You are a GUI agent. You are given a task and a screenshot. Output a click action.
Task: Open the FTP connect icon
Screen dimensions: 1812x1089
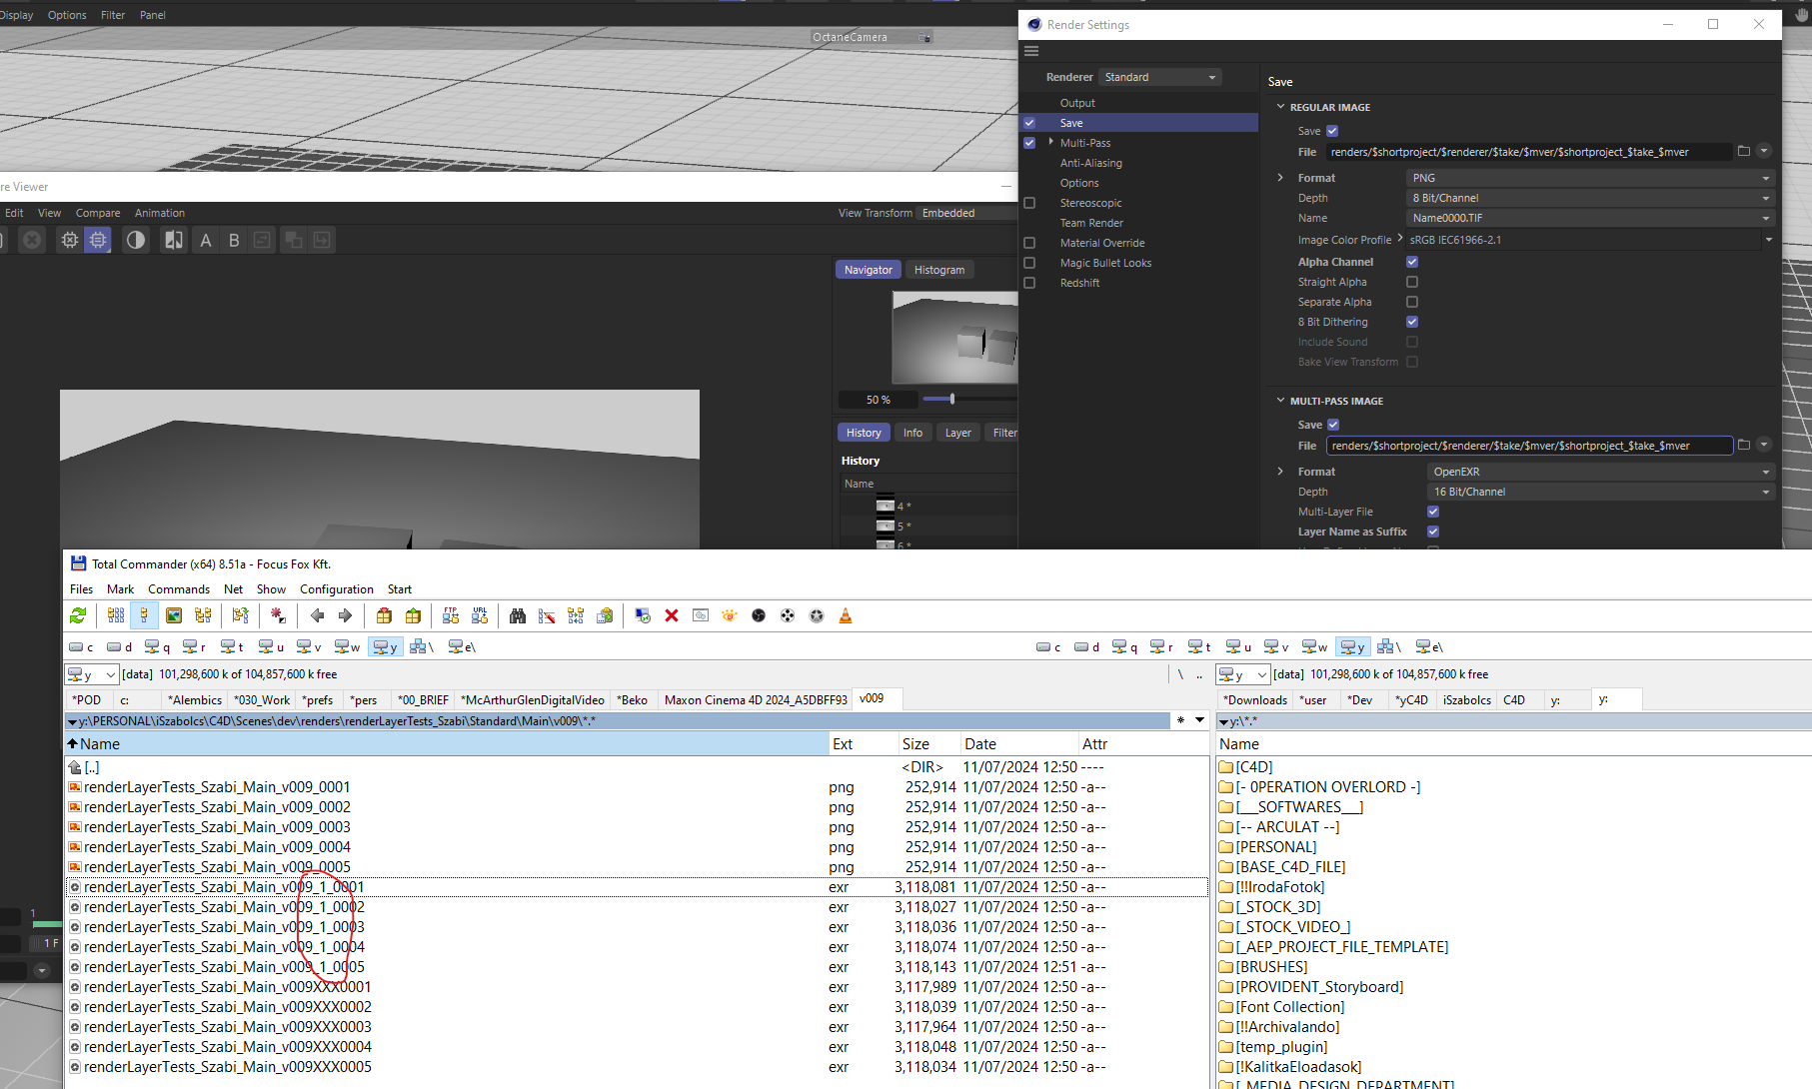point(451,615)
